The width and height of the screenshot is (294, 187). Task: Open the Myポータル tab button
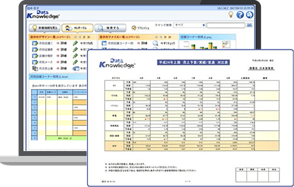click(x=77, y=28)
